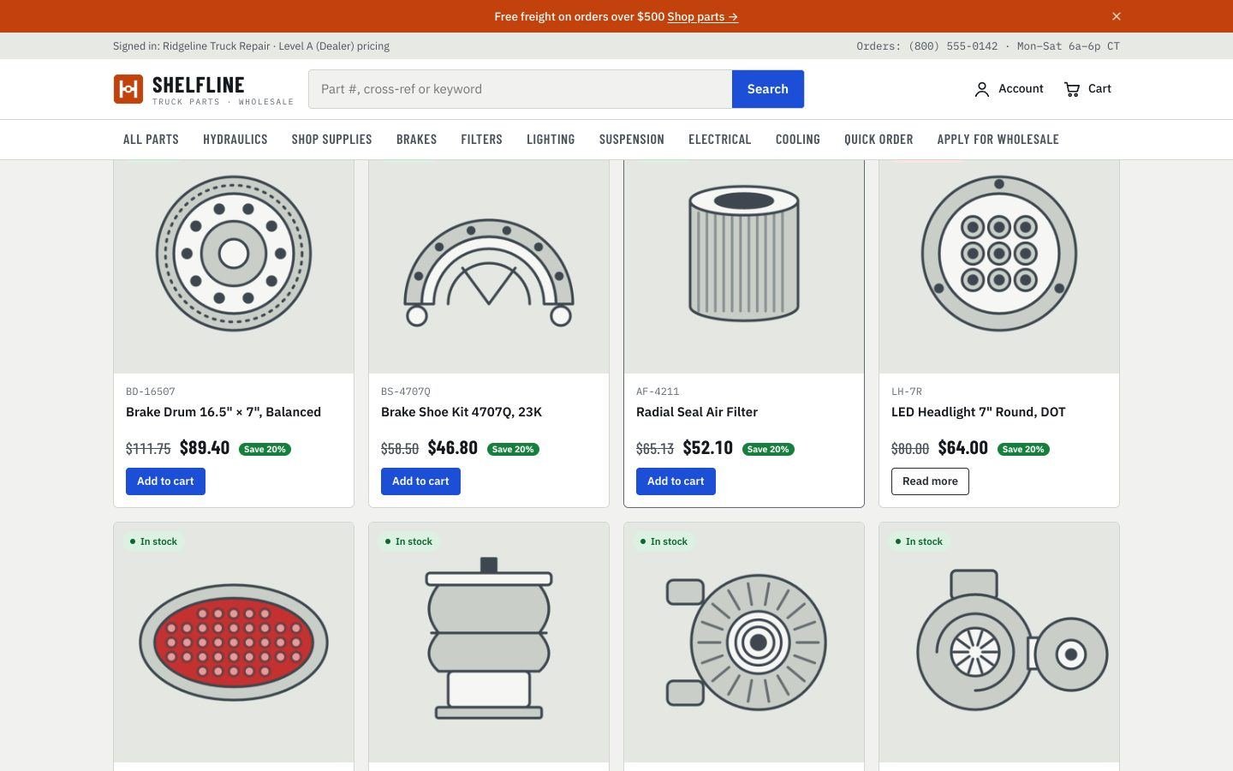Open the Suspension category
This screenshot has width=1233, height=771.
click(632, 140)
